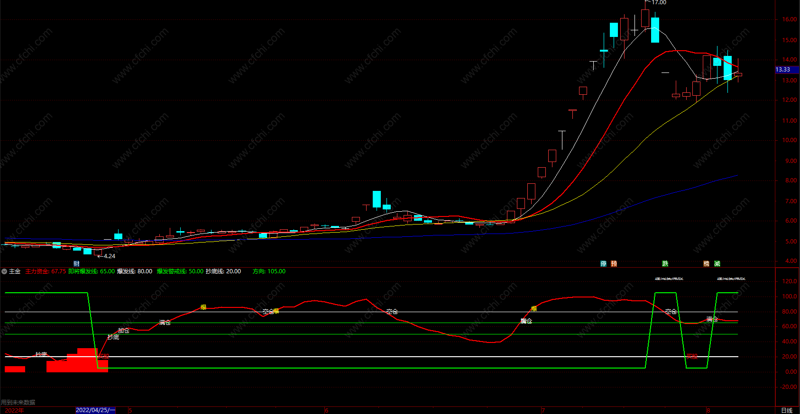The height and width of the screenshot is (414, 800).
Task: Click the month 8 marker on timeline
Action: 708,410
